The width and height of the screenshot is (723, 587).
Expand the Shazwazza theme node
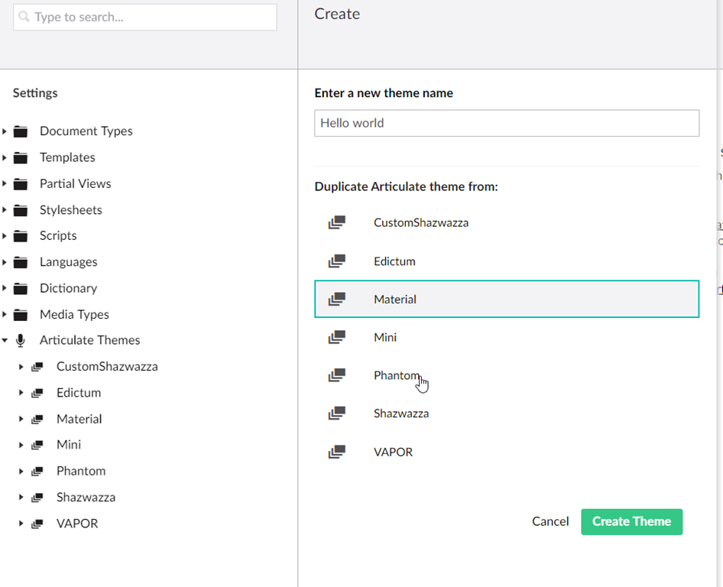21,498
